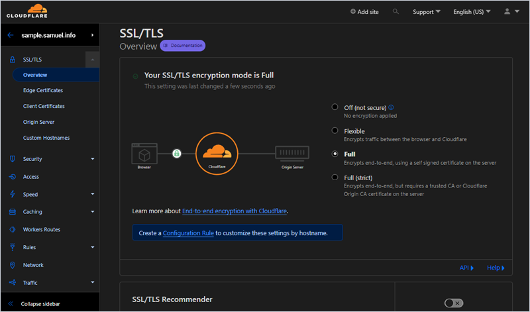Click the Rules funnel icon
The width and height of the screenshot is (530, 312).
[13, 247]
